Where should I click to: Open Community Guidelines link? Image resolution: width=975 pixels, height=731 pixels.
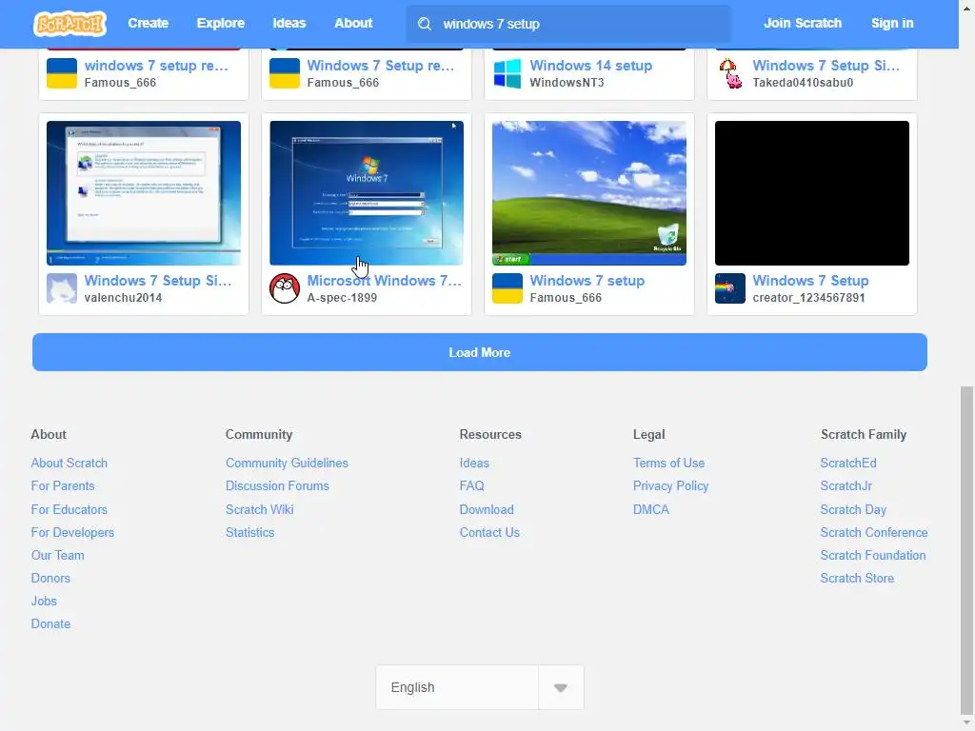(x=287, y=464)
